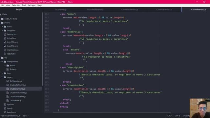Open the Selection menu
Screen dimensions: 210x118
(16, 5)
